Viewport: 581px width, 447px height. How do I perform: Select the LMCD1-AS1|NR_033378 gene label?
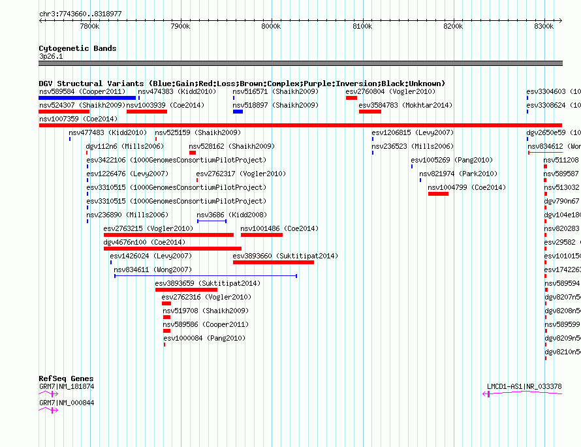[x=524, y=386]
